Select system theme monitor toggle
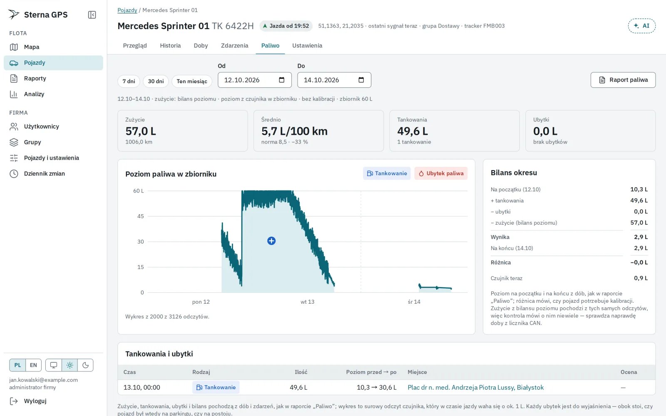 54,365
